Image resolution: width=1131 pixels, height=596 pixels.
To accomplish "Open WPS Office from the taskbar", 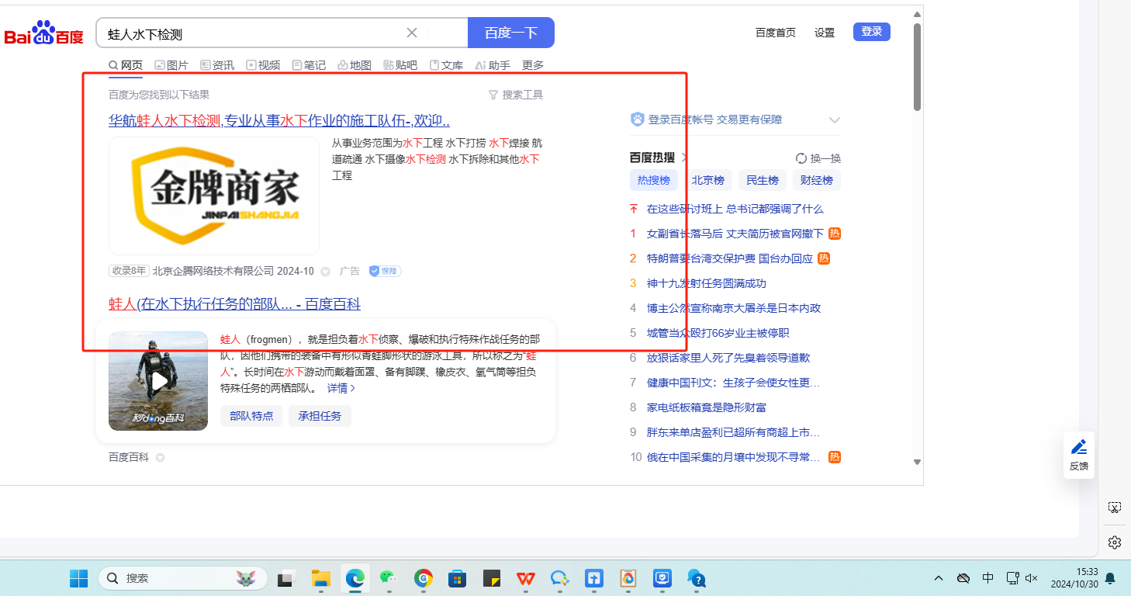I will coord(526,578).
